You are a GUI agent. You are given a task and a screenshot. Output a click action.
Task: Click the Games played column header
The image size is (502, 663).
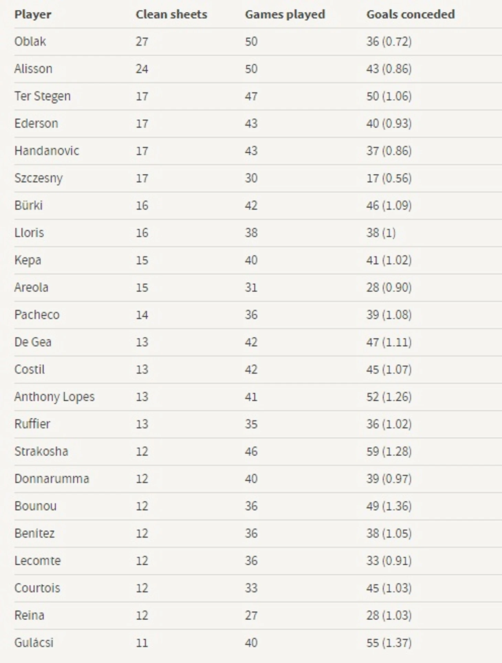(x=285, y=14)
